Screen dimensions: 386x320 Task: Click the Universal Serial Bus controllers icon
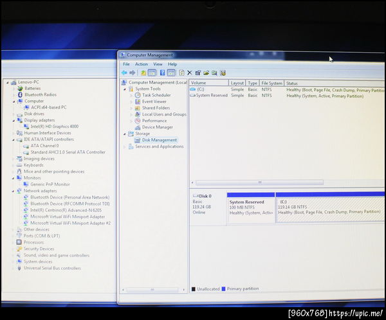pyautogui.click(x=19, y=268)
